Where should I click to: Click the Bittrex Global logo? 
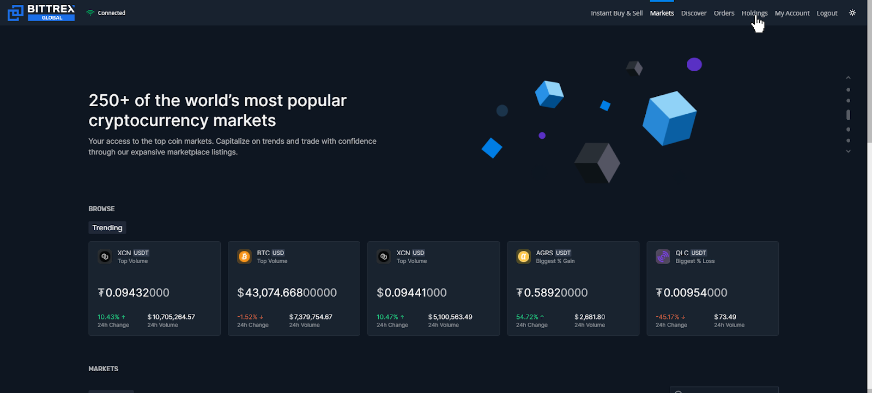click(x=41, y=13)
